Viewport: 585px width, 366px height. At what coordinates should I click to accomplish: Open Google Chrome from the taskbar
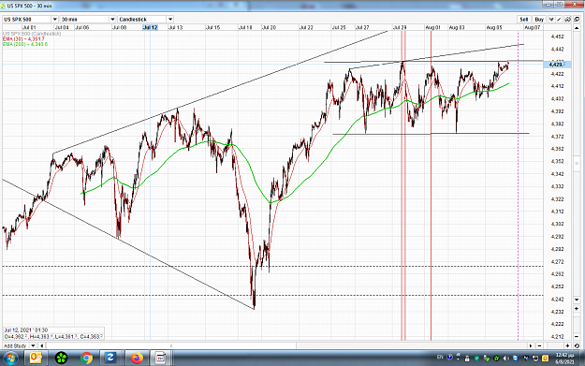coord(86,359)
